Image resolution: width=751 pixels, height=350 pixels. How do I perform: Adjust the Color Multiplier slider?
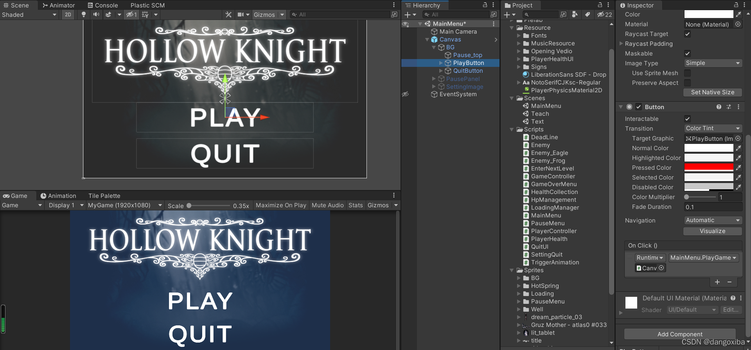pos(700,197)
